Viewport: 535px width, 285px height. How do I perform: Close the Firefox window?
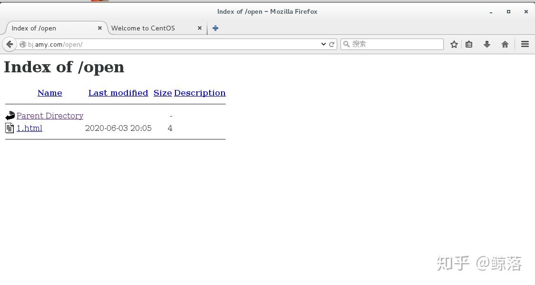click(526, 11)
